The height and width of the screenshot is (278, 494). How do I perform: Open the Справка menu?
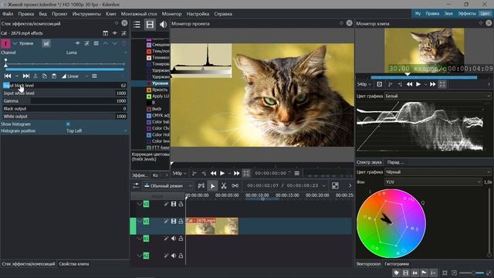(x=223, y=14)
